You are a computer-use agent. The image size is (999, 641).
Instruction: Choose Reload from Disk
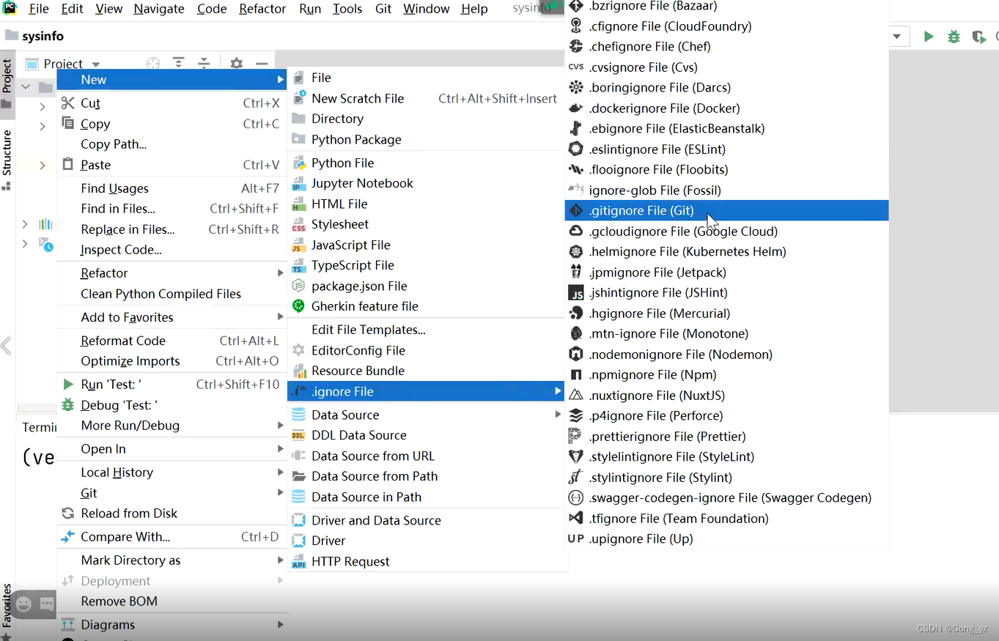point(172,514)
